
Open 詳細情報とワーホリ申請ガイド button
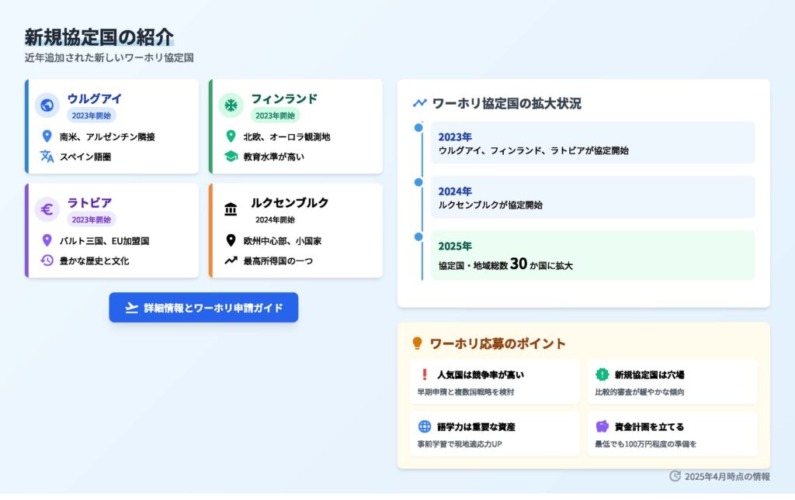coord(203,307)
